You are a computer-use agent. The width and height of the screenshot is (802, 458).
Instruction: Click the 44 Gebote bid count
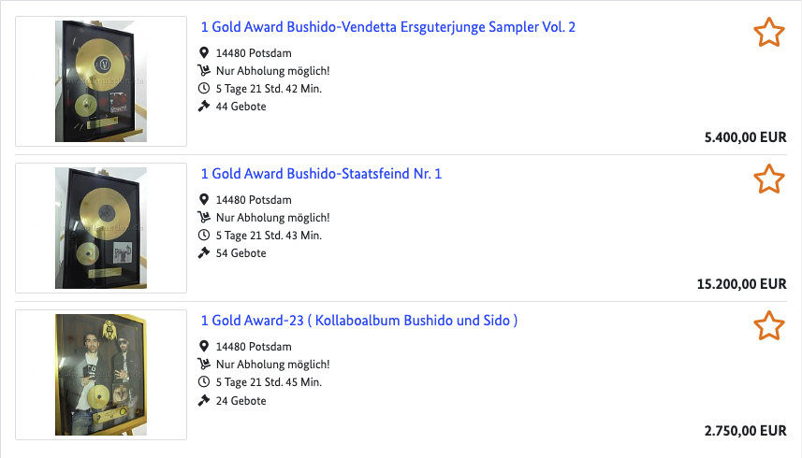point(241,107)
